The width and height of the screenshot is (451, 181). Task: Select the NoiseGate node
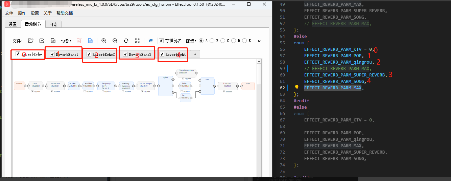click(55, 86)
